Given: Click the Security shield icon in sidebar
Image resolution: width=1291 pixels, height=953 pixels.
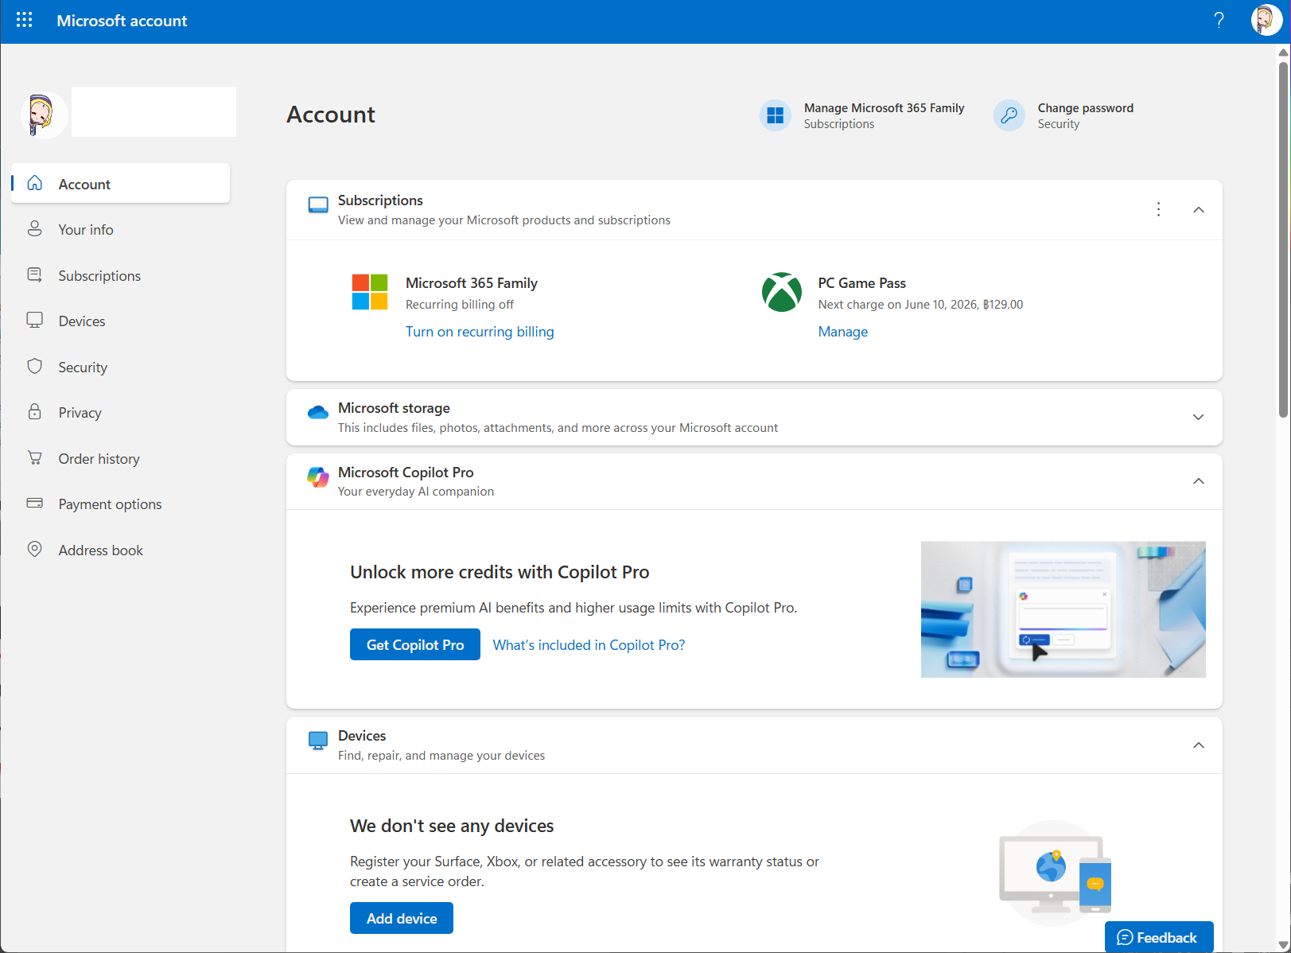Looking at the screenshot, I should 35,366.
